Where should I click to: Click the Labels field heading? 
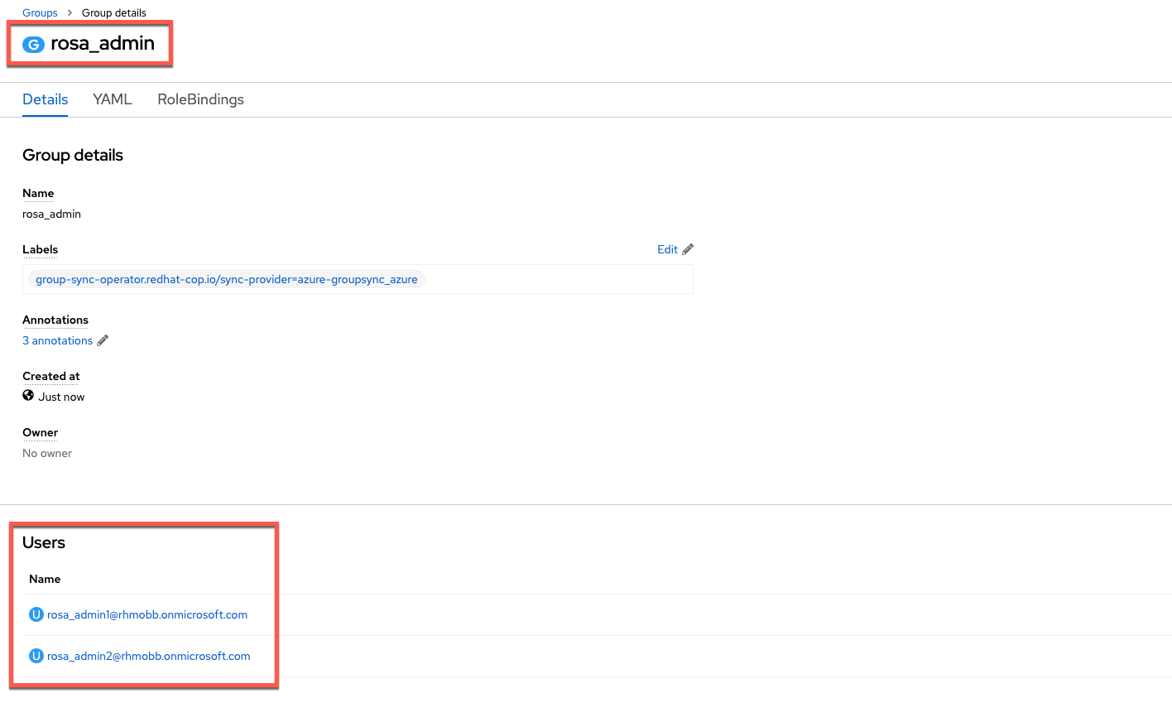click(x=40, y=249)
